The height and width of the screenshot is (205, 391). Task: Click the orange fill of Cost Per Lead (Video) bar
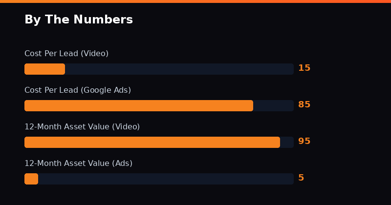[44, 69]
